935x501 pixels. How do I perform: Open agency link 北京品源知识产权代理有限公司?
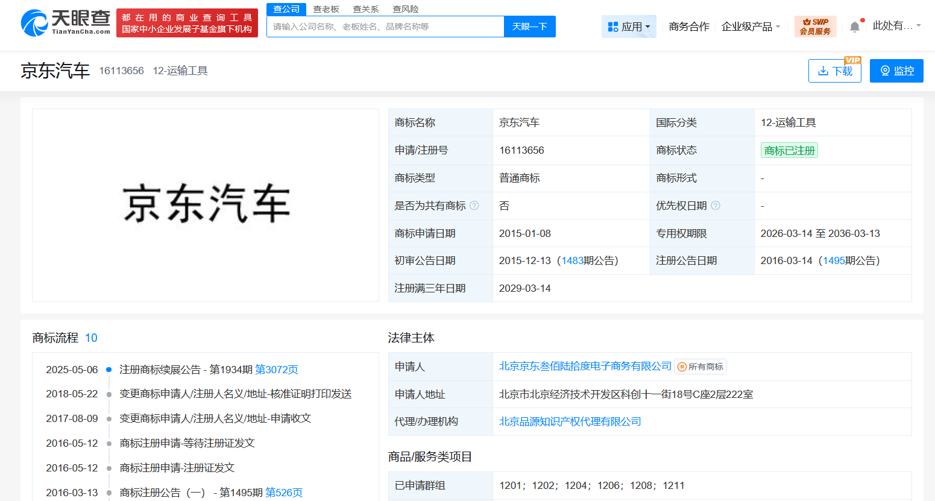570,421
